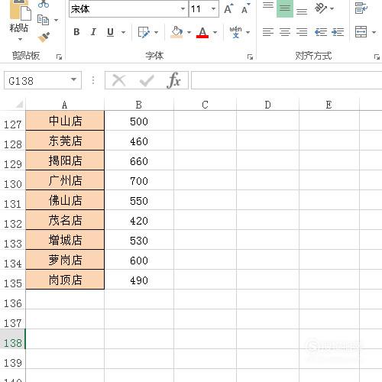Select column C header
This screenshot has height=382, width=382.
(x=205, y=105)
